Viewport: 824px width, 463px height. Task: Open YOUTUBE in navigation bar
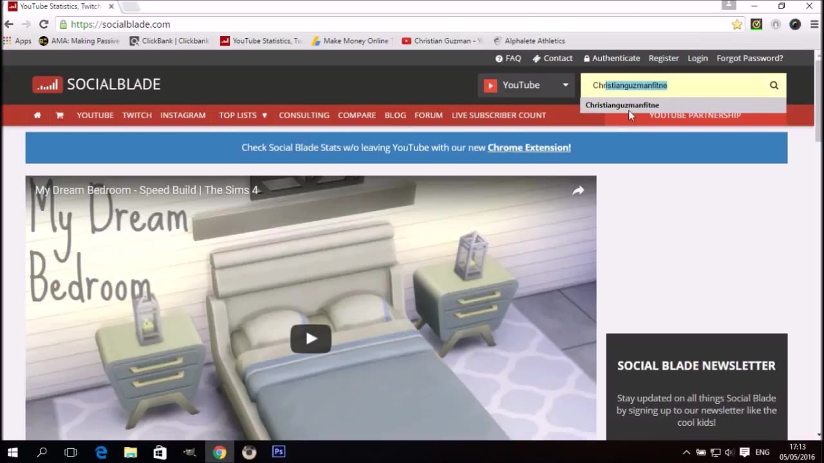click(x=95, y=115)
